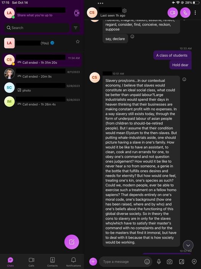Switch to the Contacts tab
The image size is (201, 269).
point(52,262)
